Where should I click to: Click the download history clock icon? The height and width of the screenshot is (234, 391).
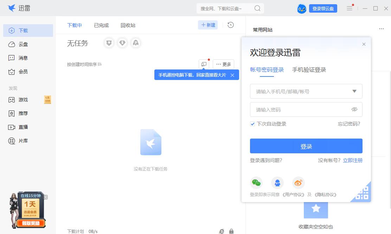(230, 25)
